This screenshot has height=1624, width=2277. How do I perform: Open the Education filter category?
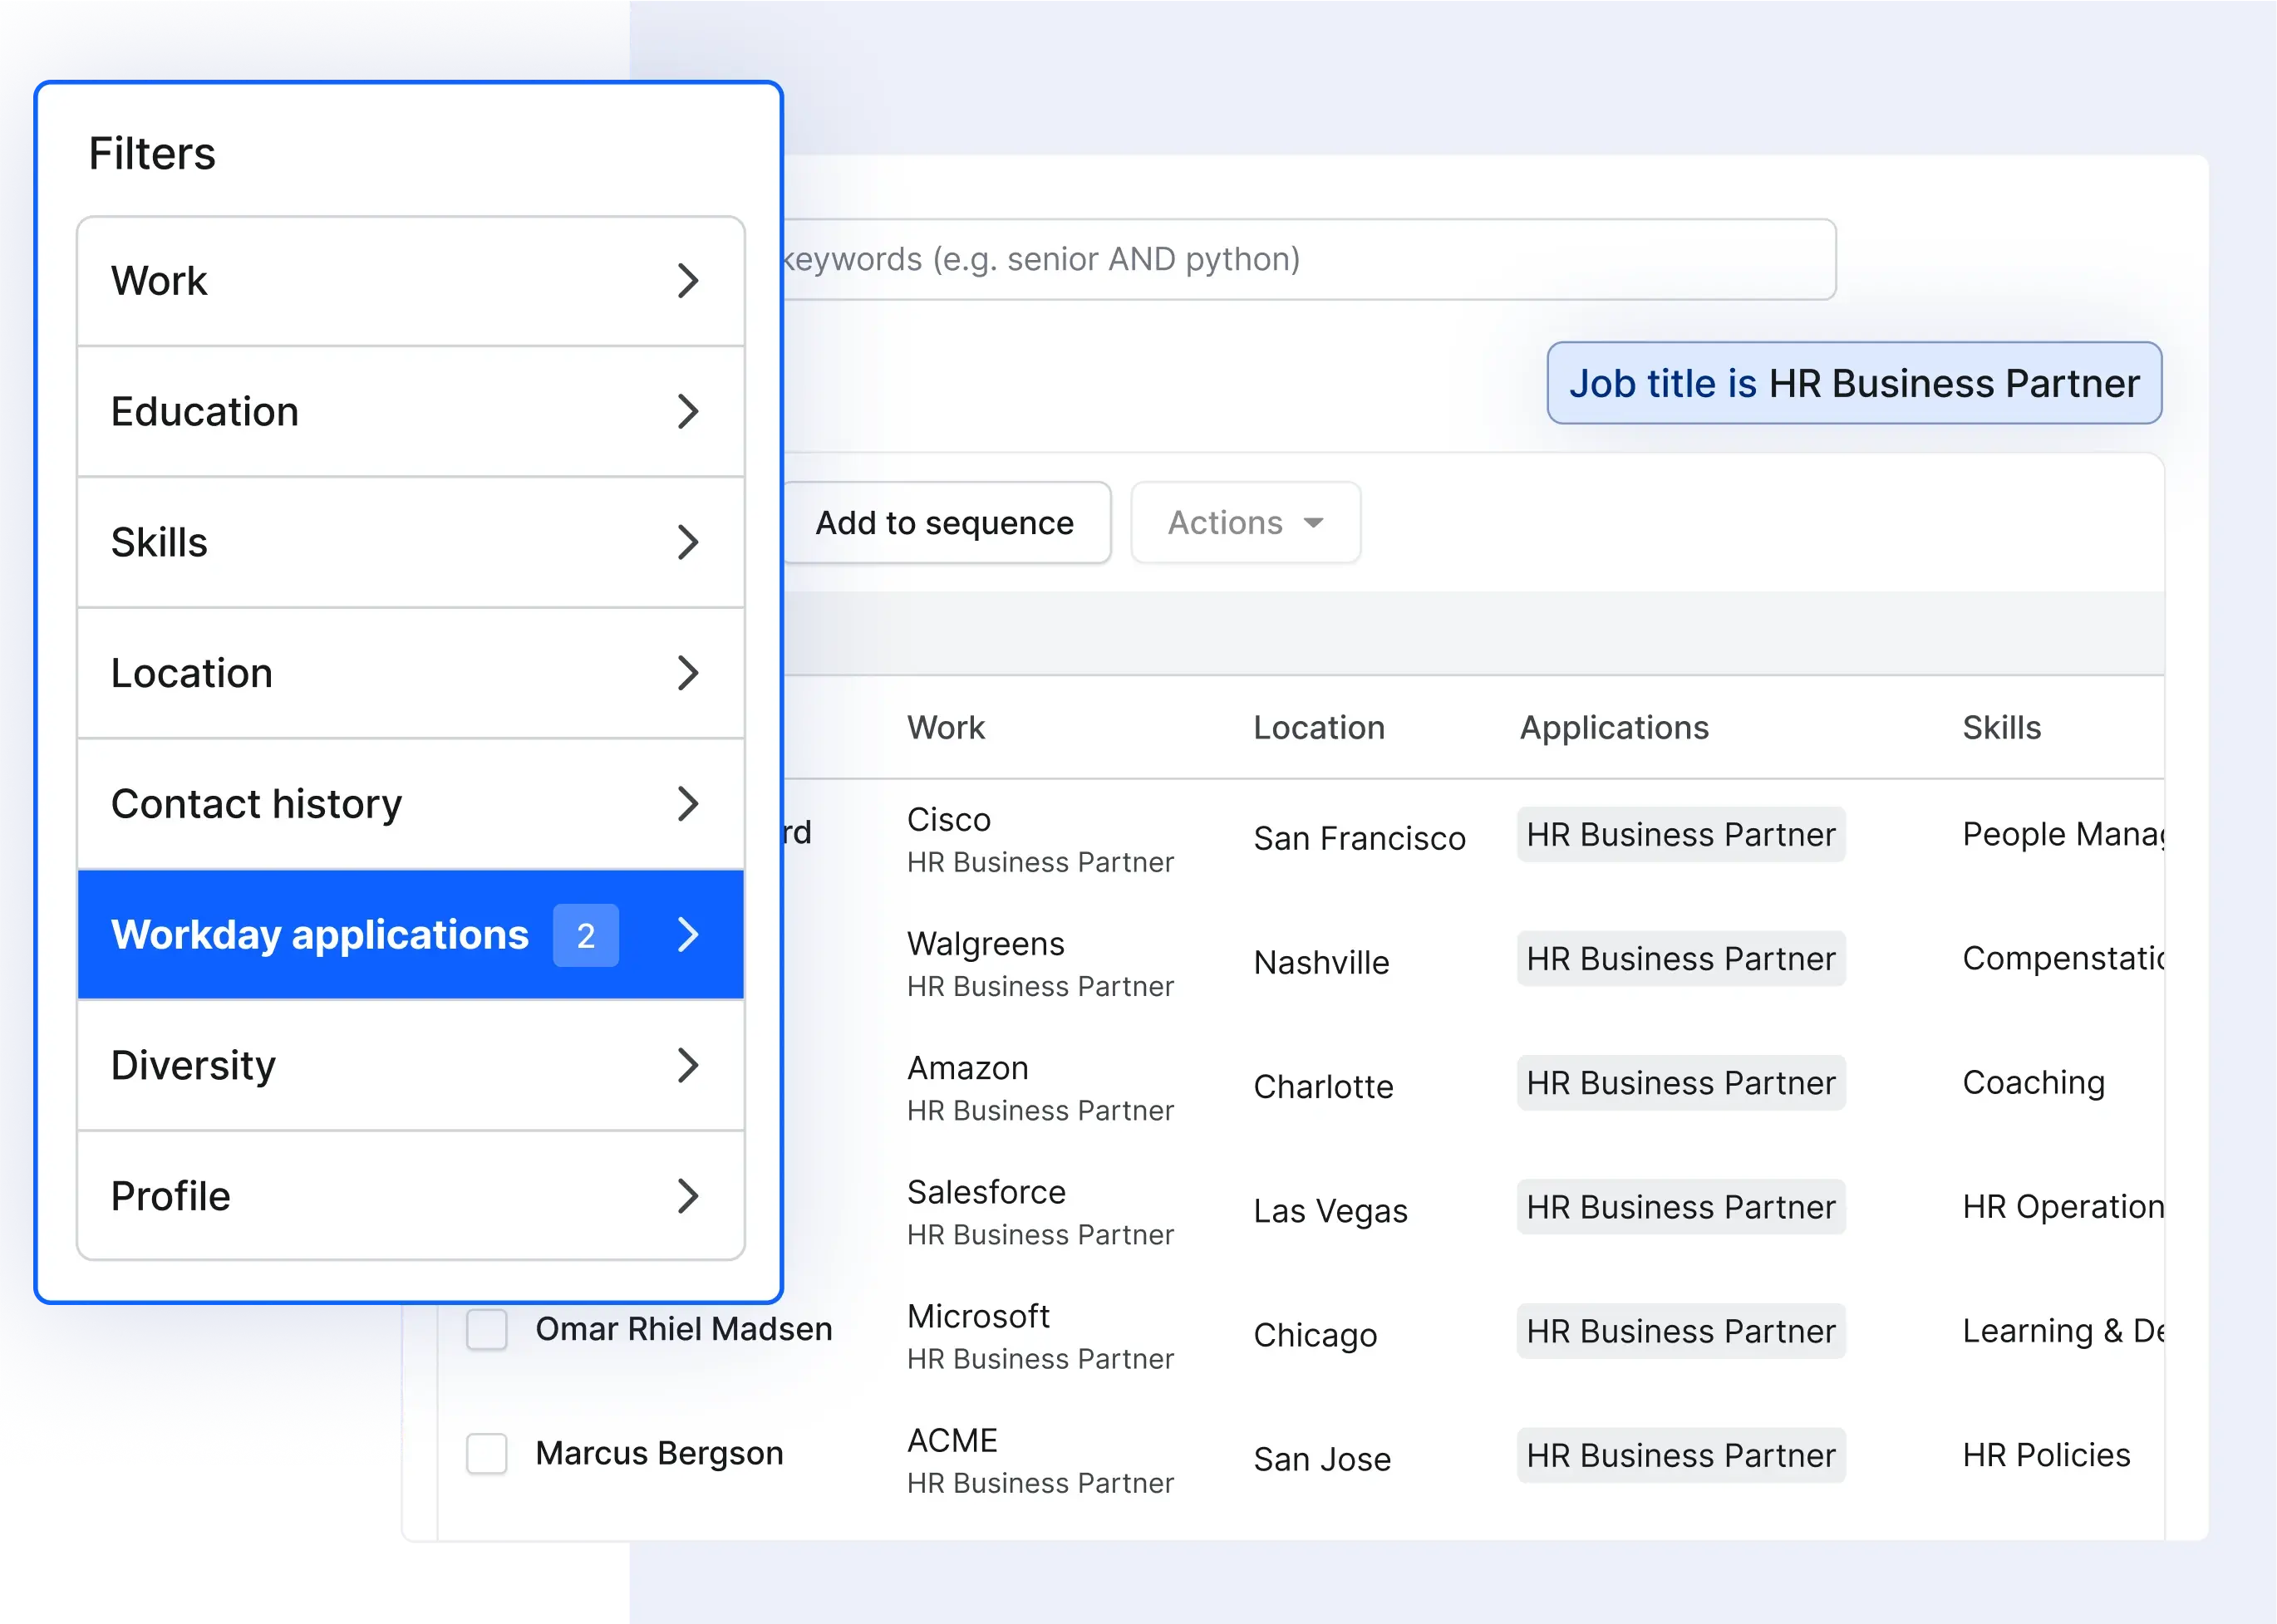(x=411, y=411)
